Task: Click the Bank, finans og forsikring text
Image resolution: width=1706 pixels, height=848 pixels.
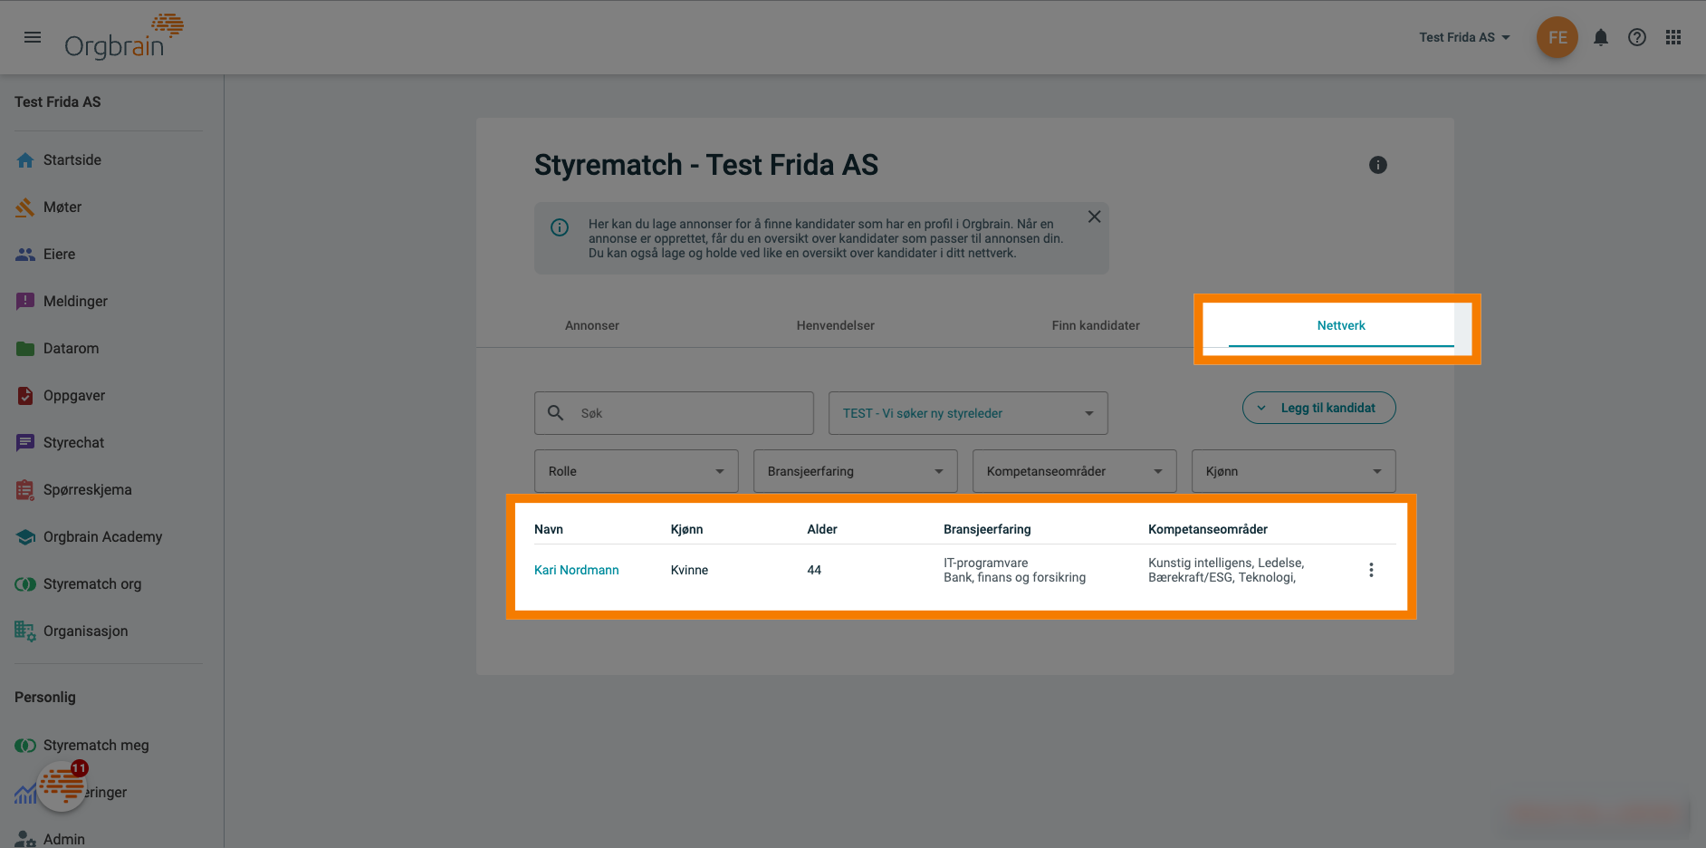Action: pos(1015,577)
